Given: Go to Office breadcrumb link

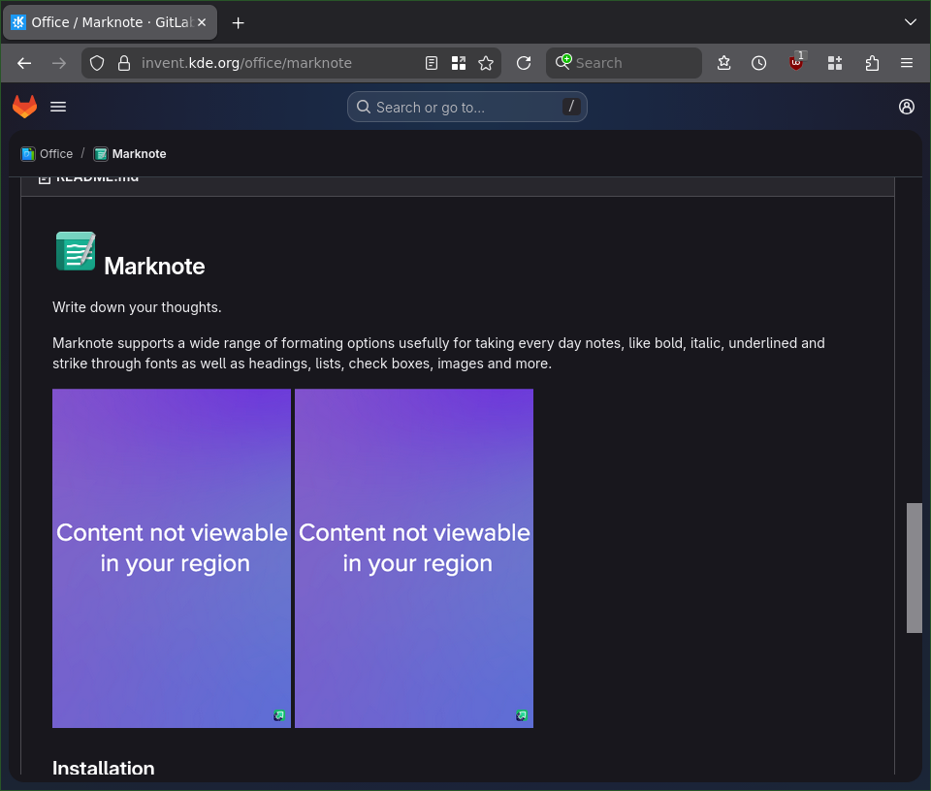Looking at the screenshot, I should click(x=55, y=154).
